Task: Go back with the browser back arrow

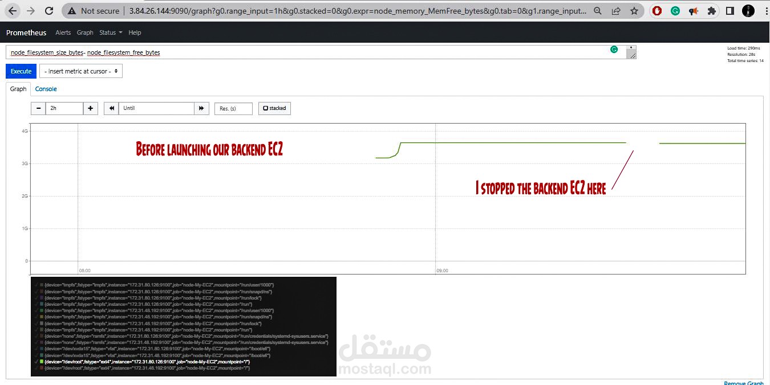Action: point(12,11)
